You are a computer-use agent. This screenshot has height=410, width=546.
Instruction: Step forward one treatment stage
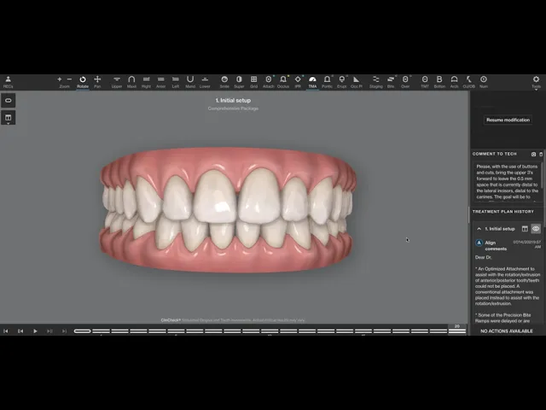coord(49,331)
